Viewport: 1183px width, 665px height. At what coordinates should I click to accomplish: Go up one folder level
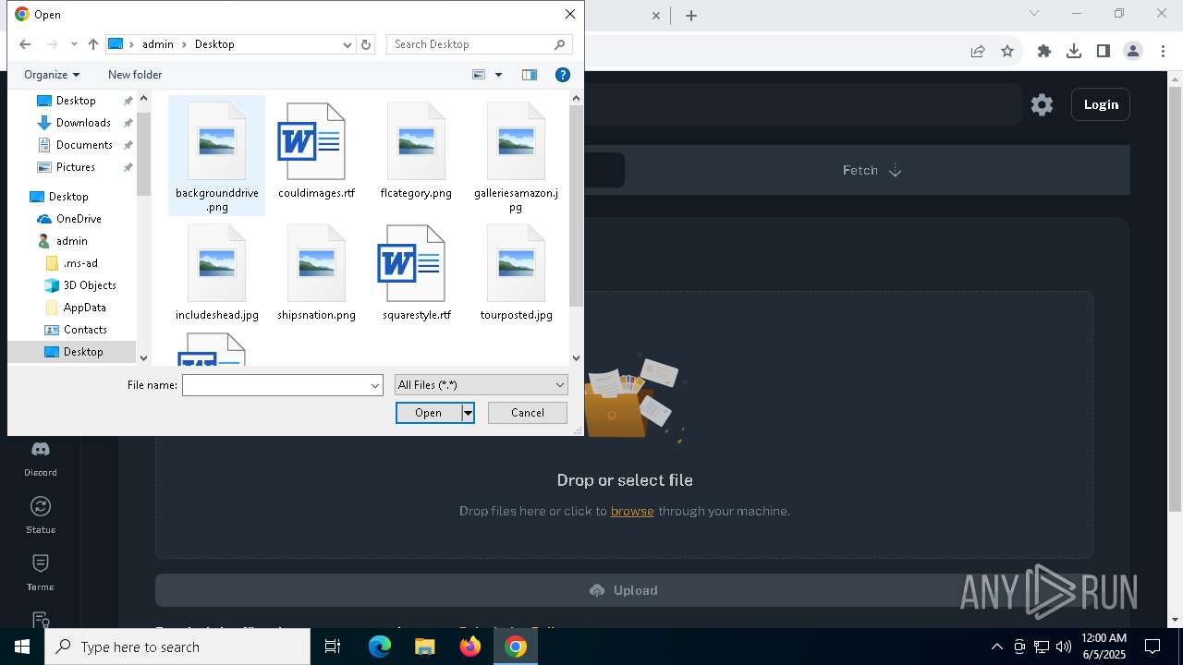93,44
